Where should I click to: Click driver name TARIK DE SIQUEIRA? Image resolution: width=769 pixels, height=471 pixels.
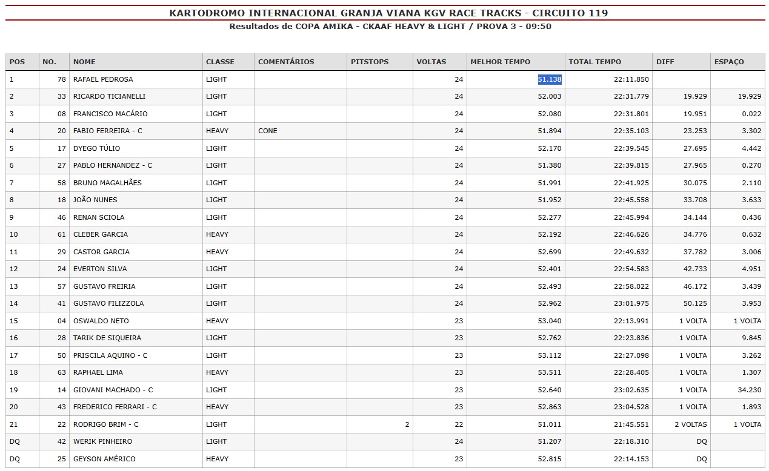(107, 338)
